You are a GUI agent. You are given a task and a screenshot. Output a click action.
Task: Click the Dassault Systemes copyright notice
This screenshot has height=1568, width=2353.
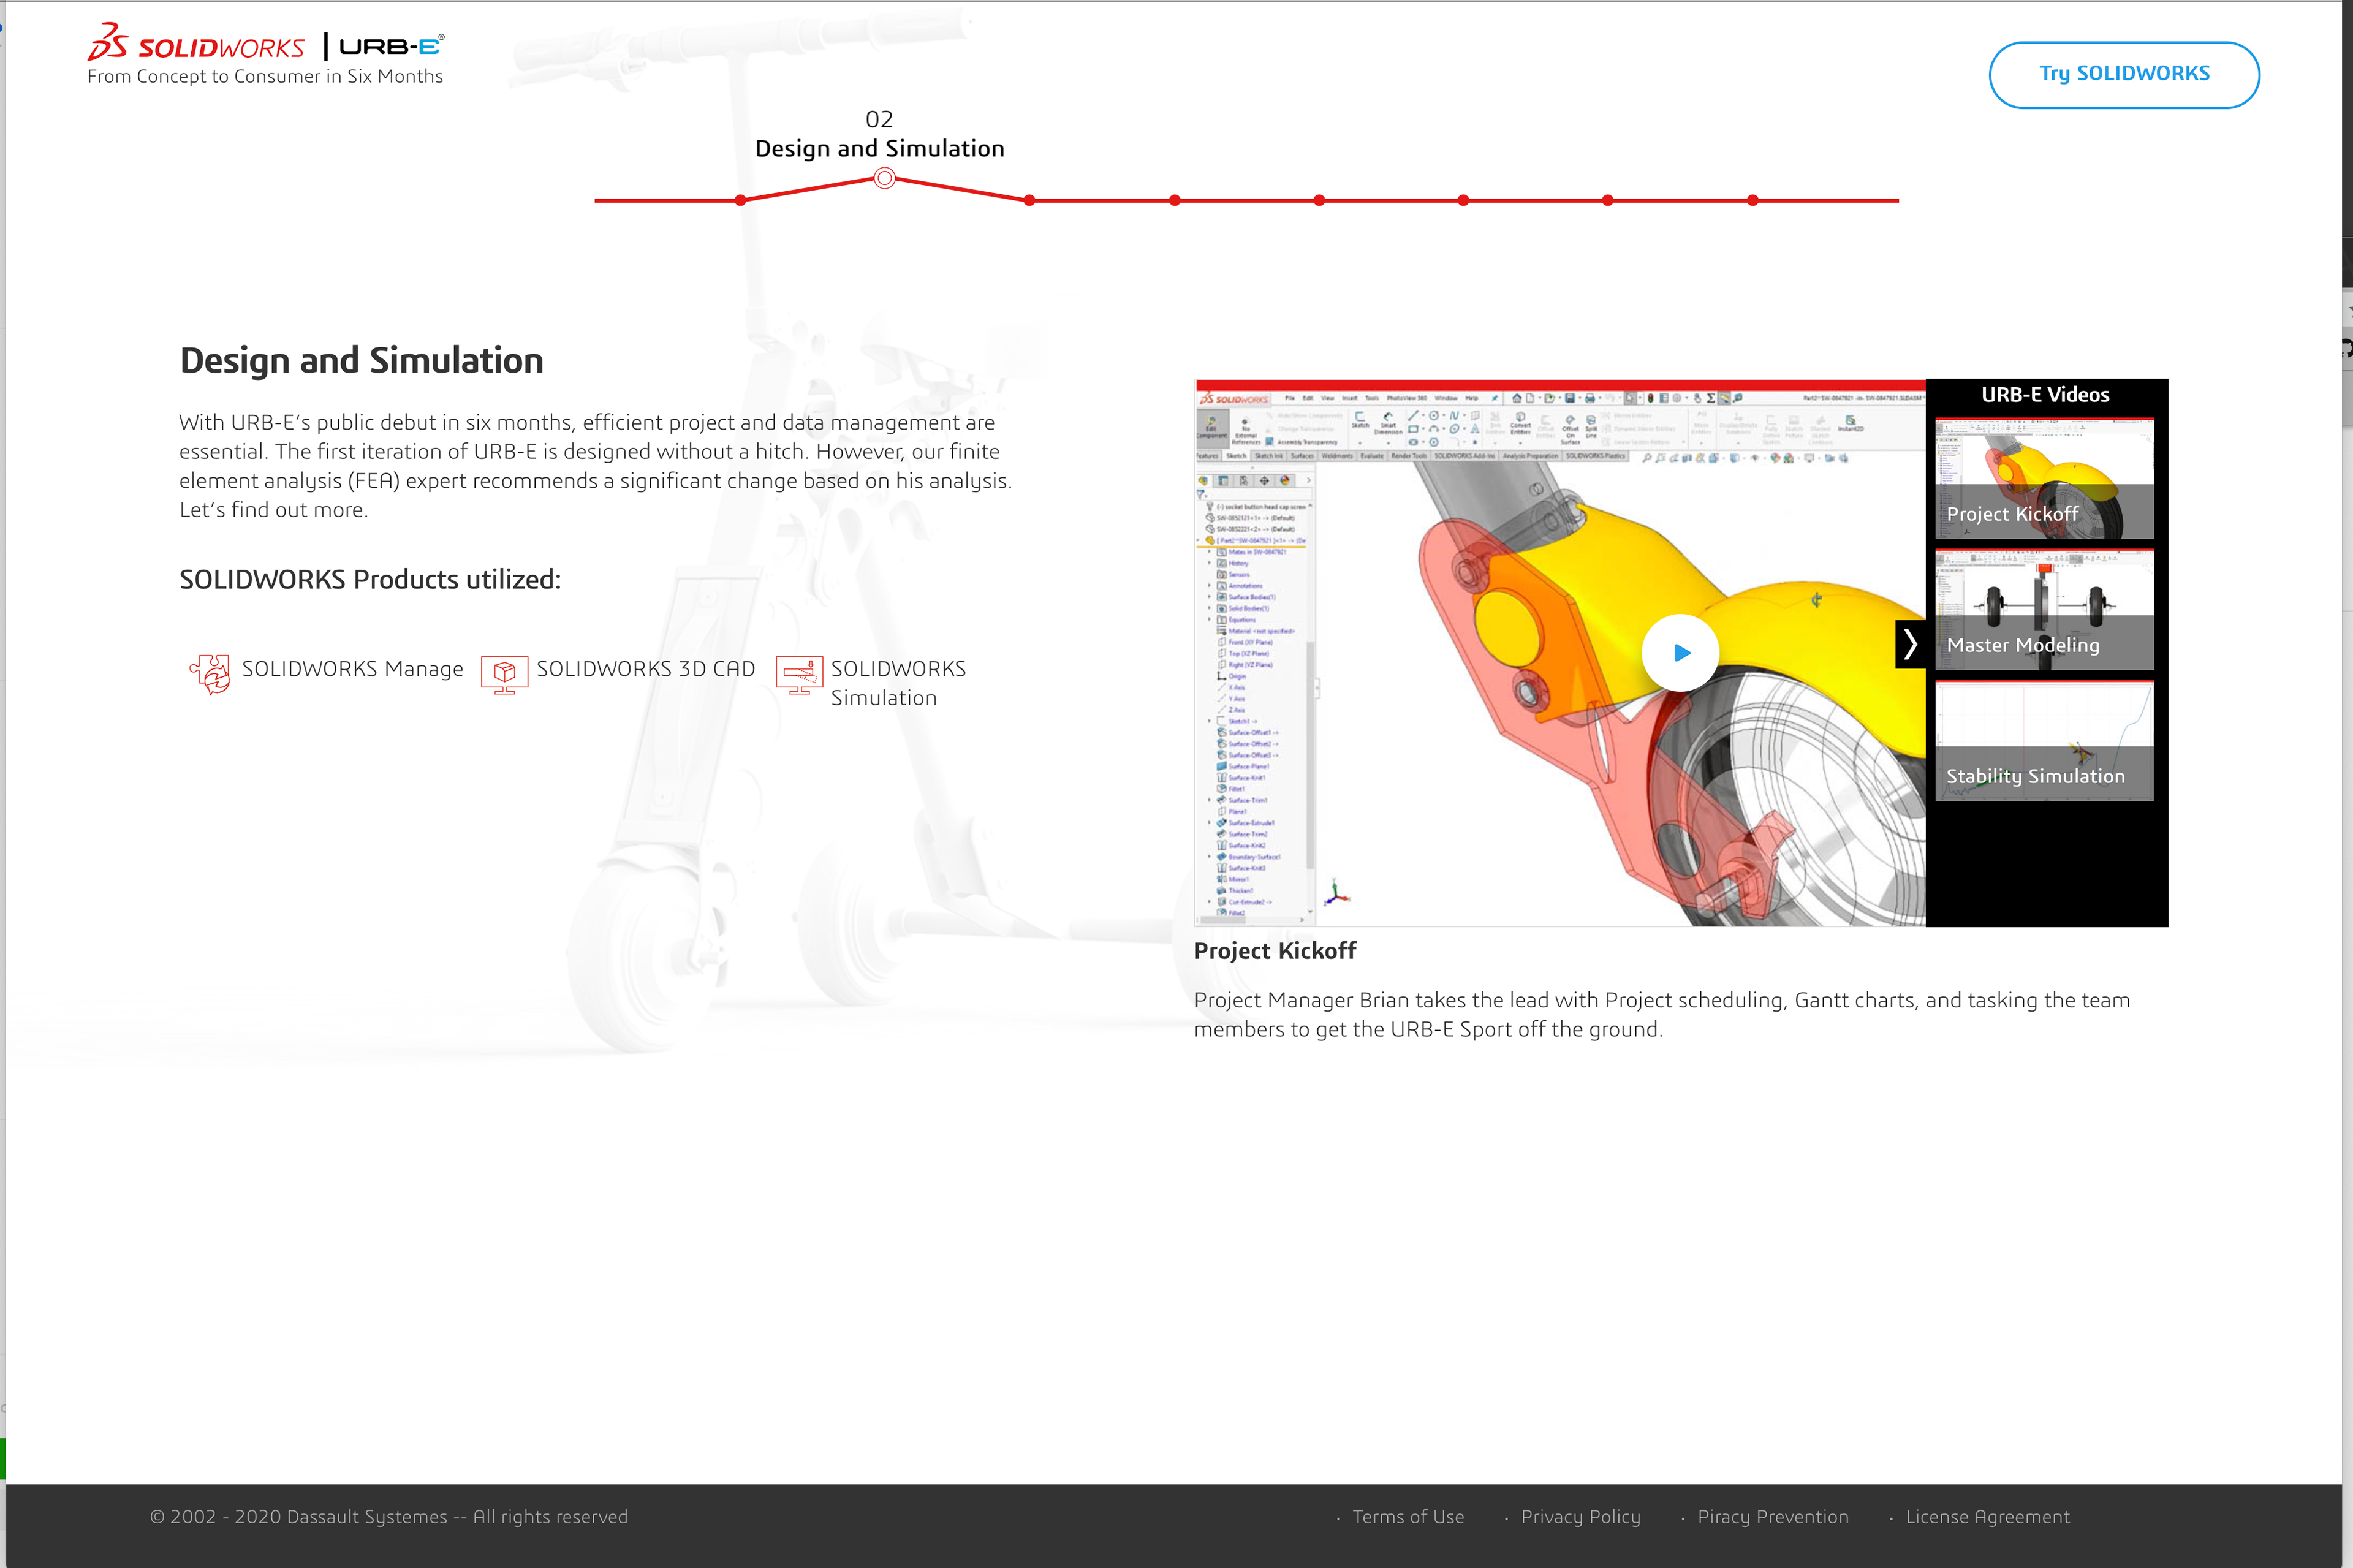pos(389,1517)
